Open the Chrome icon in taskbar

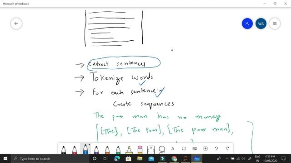coord(174,158)
